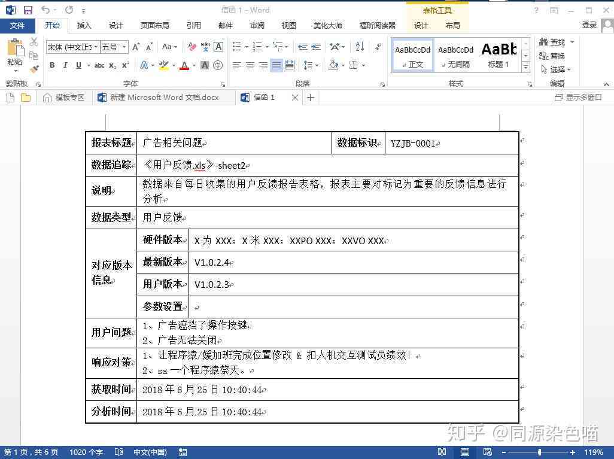Toggle Bold formatting
614x459 pixels.
click(x=52, y=65)
